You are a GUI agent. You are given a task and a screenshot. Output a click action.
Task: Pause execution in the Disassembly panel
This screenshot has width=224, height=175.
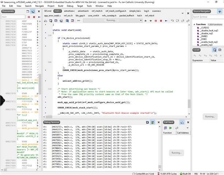point(29,17)
